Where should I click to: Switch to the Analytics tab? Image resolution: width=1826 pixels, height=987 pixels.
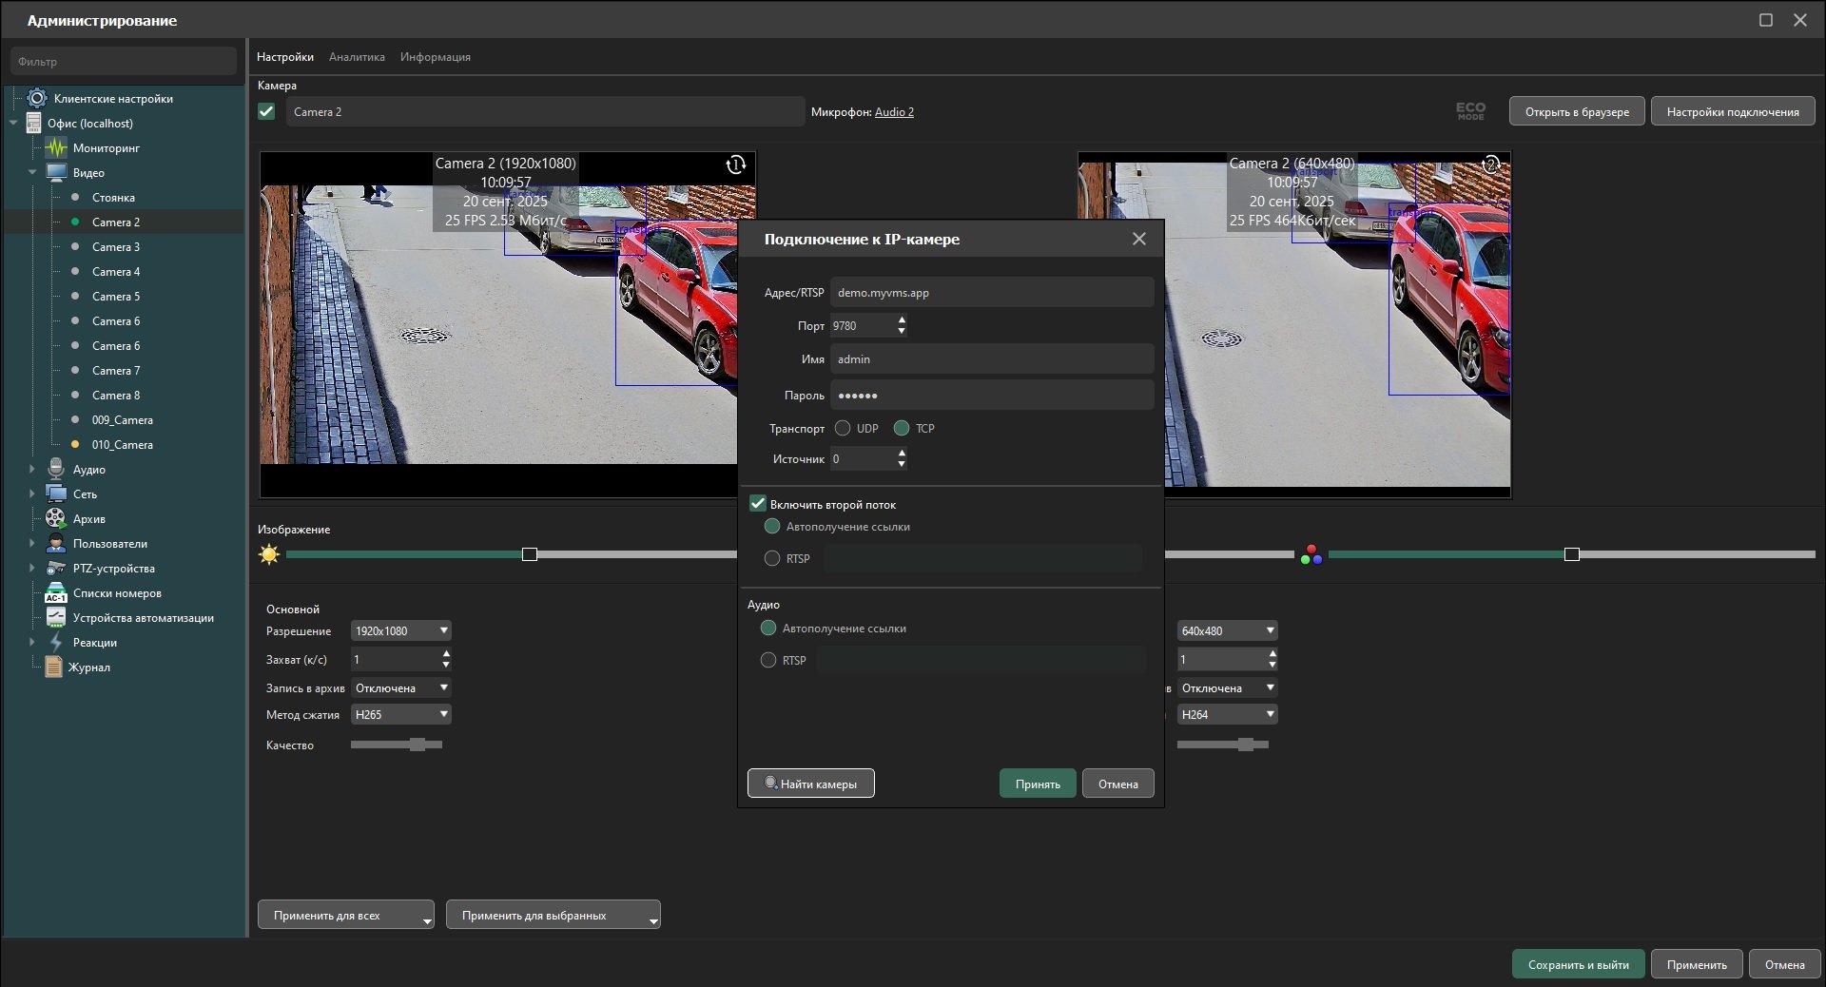357,57
